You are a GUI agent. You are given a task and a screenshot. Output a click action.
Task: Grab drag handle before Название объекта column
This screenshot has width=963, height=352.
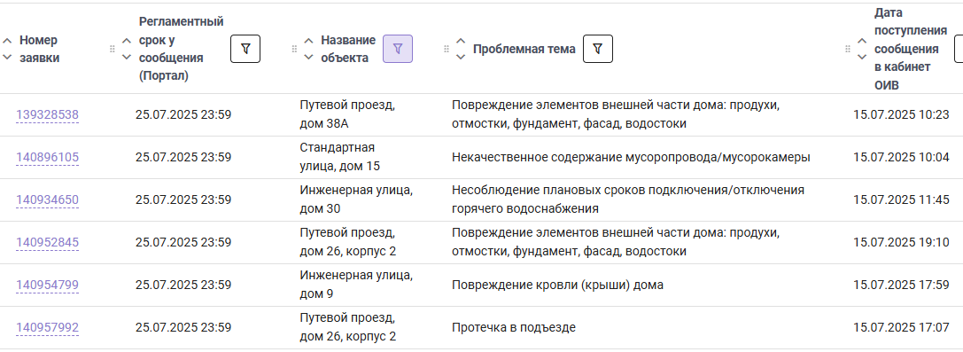(294, 49)
